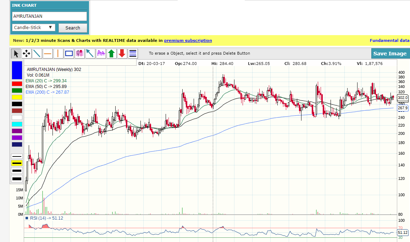Pick the yellow color swatch
The width and height of the screenshot is (410, 242).
[x=17, y=97]
